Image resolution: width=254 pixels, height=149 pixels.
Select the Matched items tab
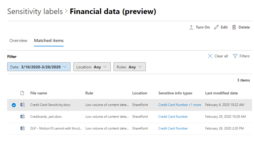(49, 41)
